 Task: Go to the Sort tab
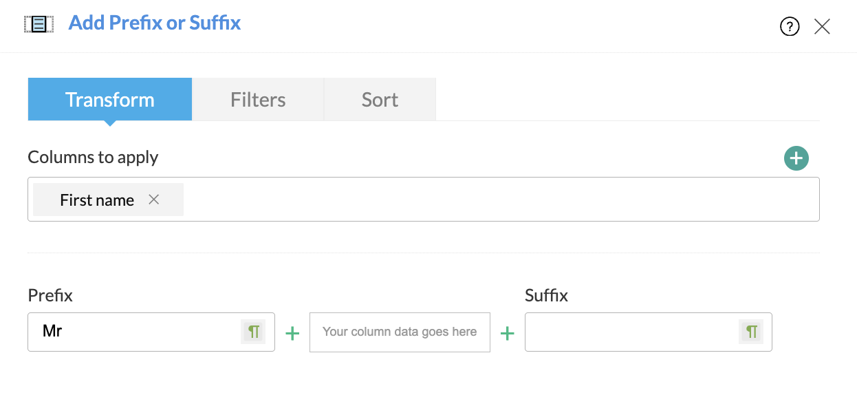[380, 100]
